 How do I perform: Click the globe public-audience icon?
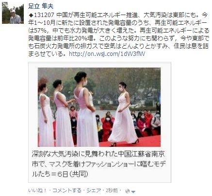(128, 191)
